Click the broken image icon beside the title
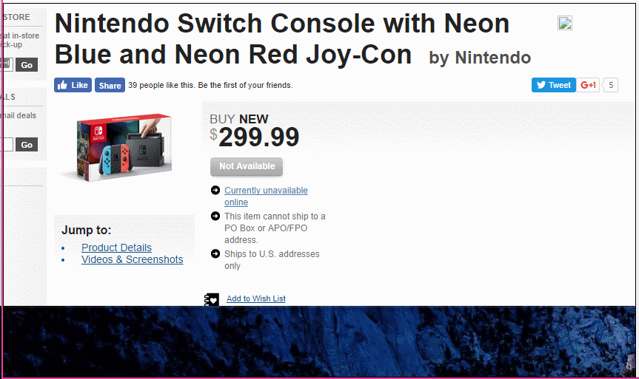Screen dimensions: 639x379 tap(565, 23)
